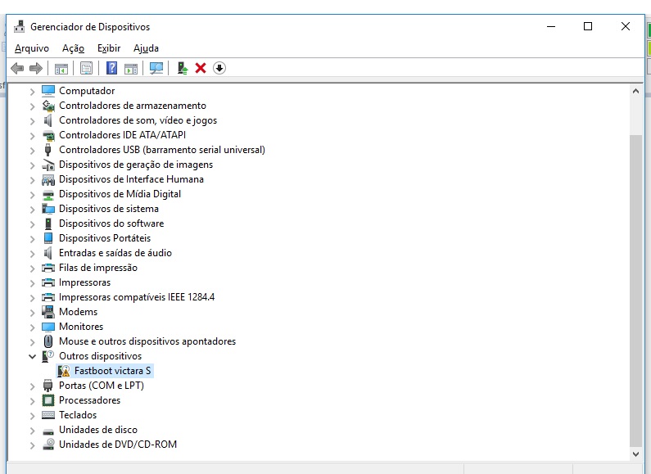Image resolution: width=651 pixels, height=474 pixels.
Task: Click the warning icon beside Fastboot victara S
Action: click(x=64, y=371)
